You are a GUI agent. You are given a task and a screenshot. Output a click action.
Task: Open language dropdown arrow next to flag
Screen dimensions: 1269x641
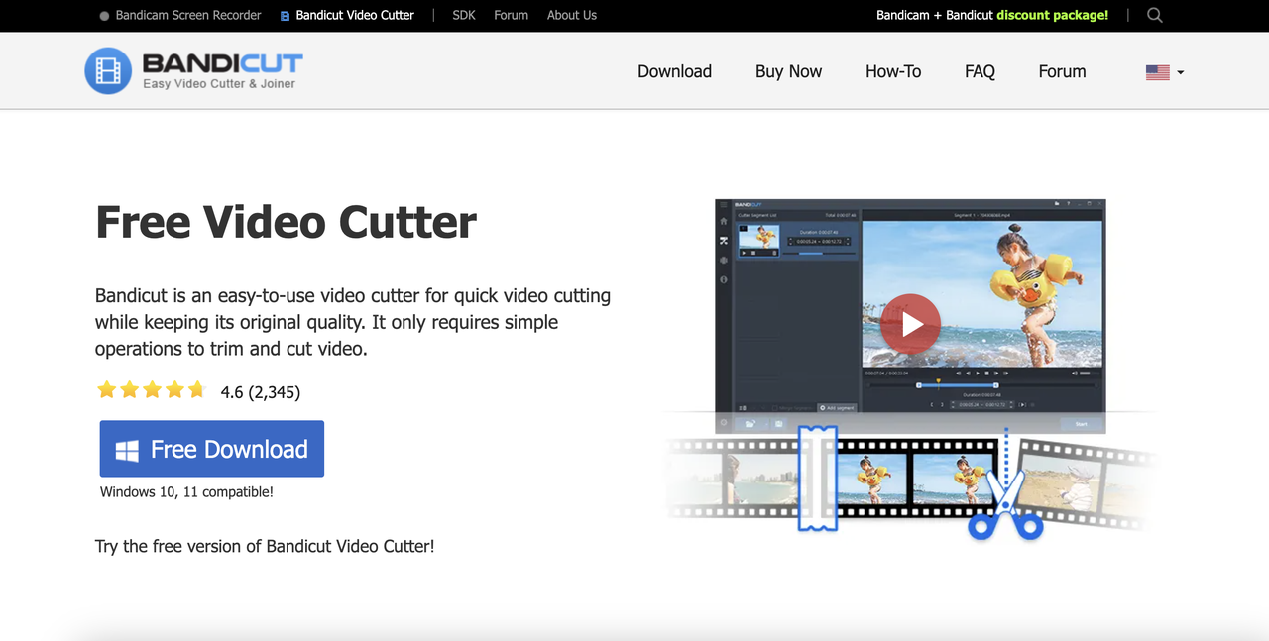[1180, 72]
